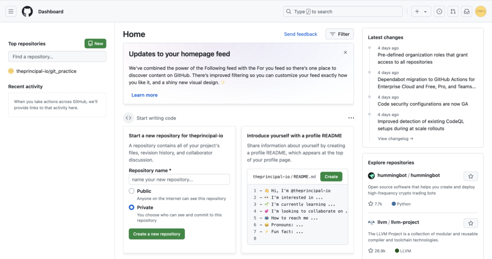Click README line 6 Pronouns text
This screenshot has width=492, height=259.
point(283,225)
